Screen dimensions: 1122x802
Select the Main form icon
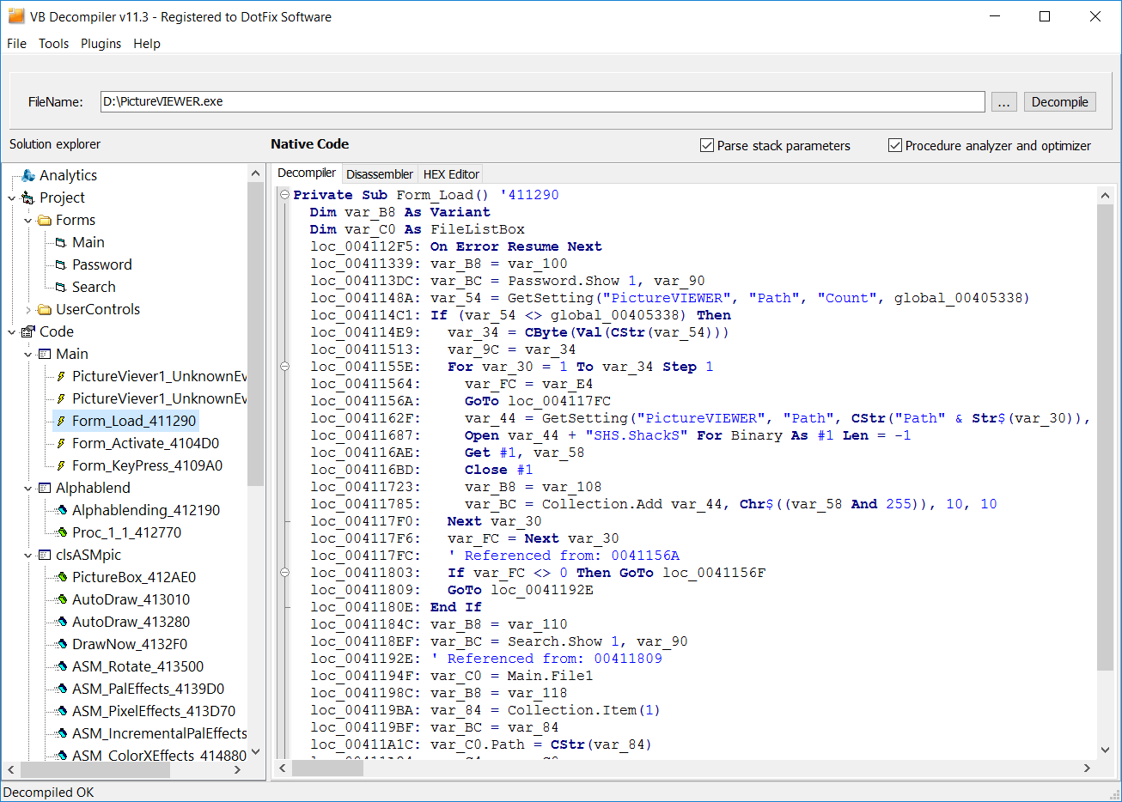click(x=61, y=242)
